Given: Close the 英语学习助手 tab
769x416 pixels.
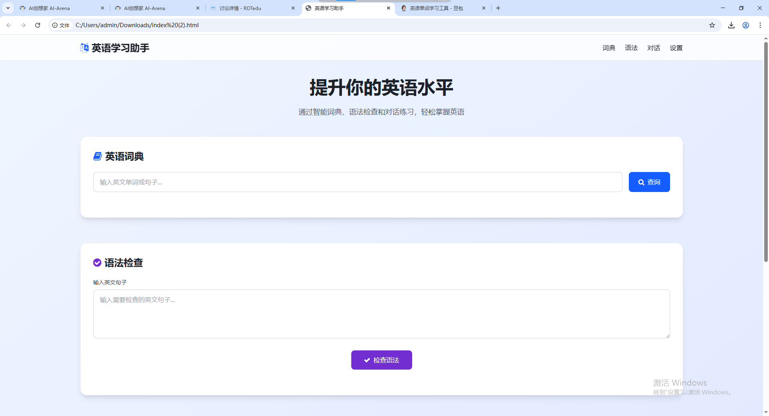Looking at the screenshot, I should pos(389,8).
